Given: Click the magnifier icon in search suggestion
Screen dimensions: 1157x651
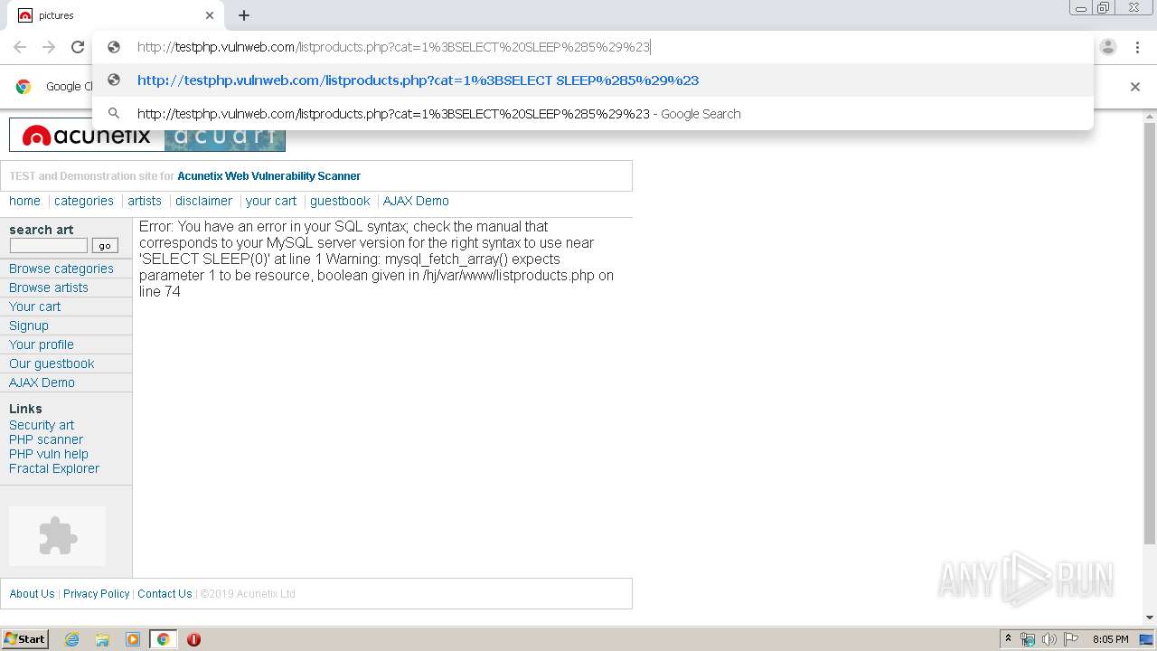Looking at the screenshot, I should (114, 114).
